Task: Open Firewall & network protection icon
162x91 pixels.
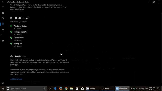Action: 3,30
